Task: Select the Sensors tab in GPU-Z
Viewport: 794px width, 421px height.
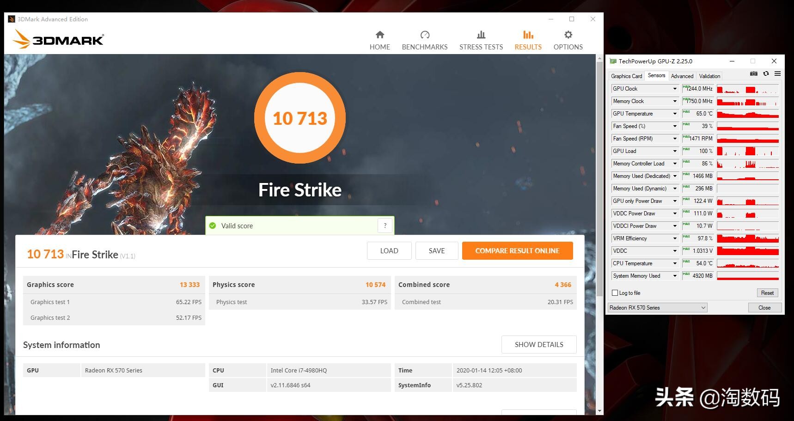Action: [656, 75]
